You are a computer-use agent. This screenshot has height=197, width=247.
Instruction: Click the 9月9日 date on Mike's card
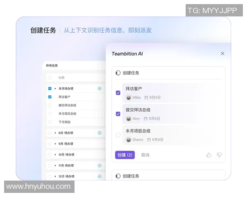pos(155,97)
